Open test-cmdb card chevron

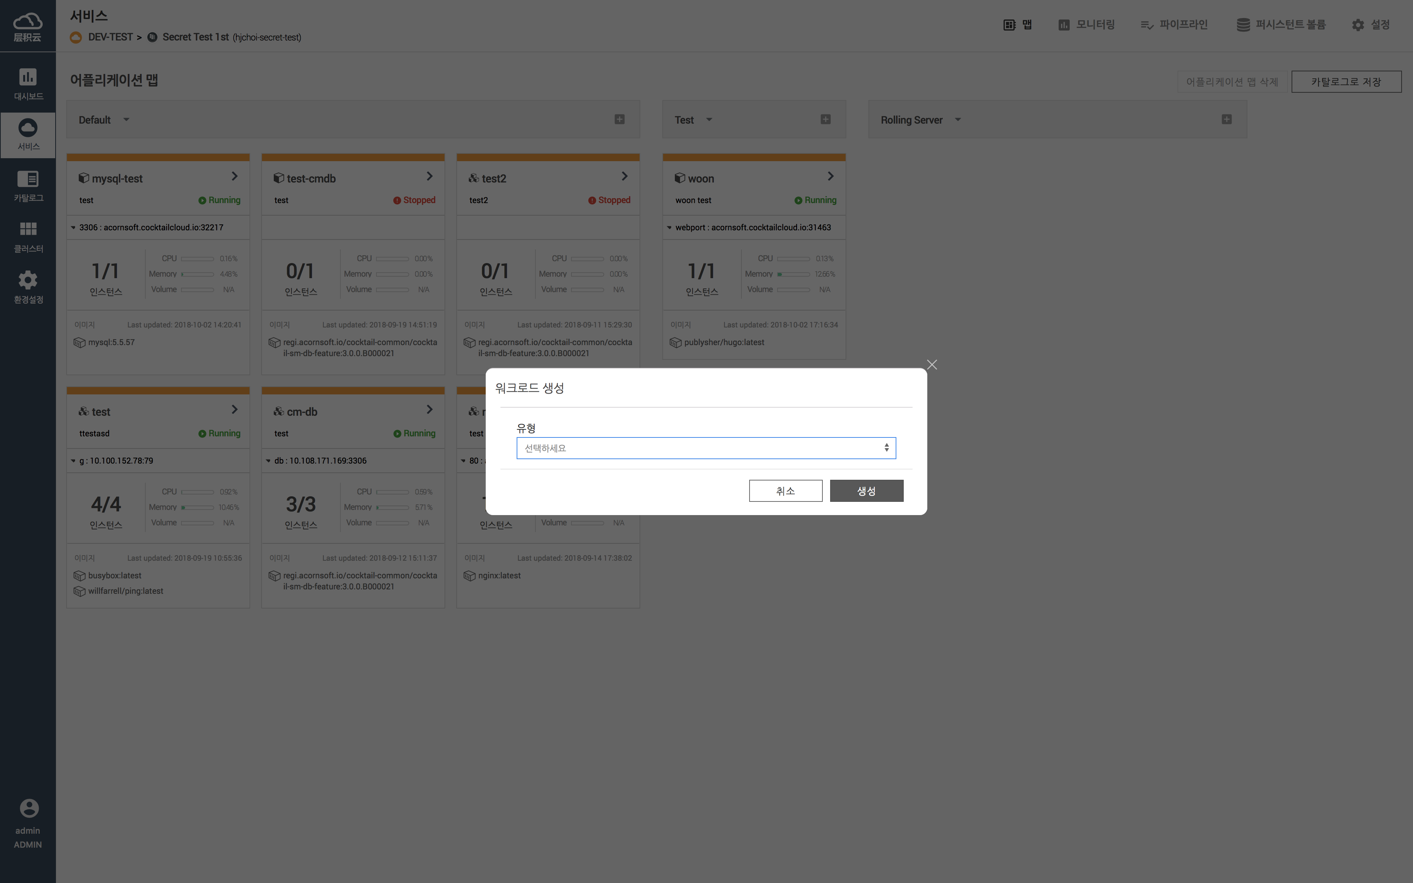point(430,176)
